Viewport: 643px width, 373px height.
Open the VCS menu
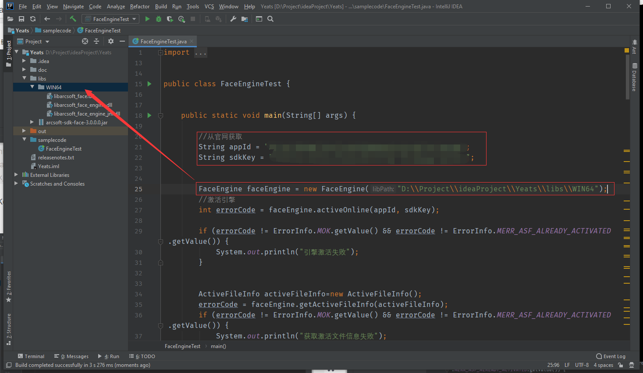tap(210, 7)
